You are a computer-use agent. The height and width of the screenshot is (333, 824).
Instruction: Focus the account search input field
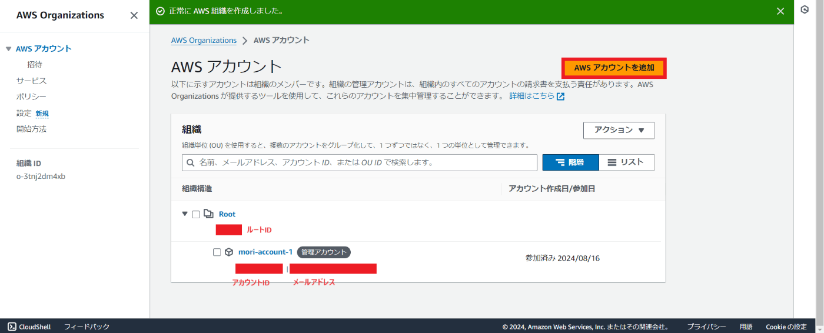pyautogui.click(x=360, y=162)
